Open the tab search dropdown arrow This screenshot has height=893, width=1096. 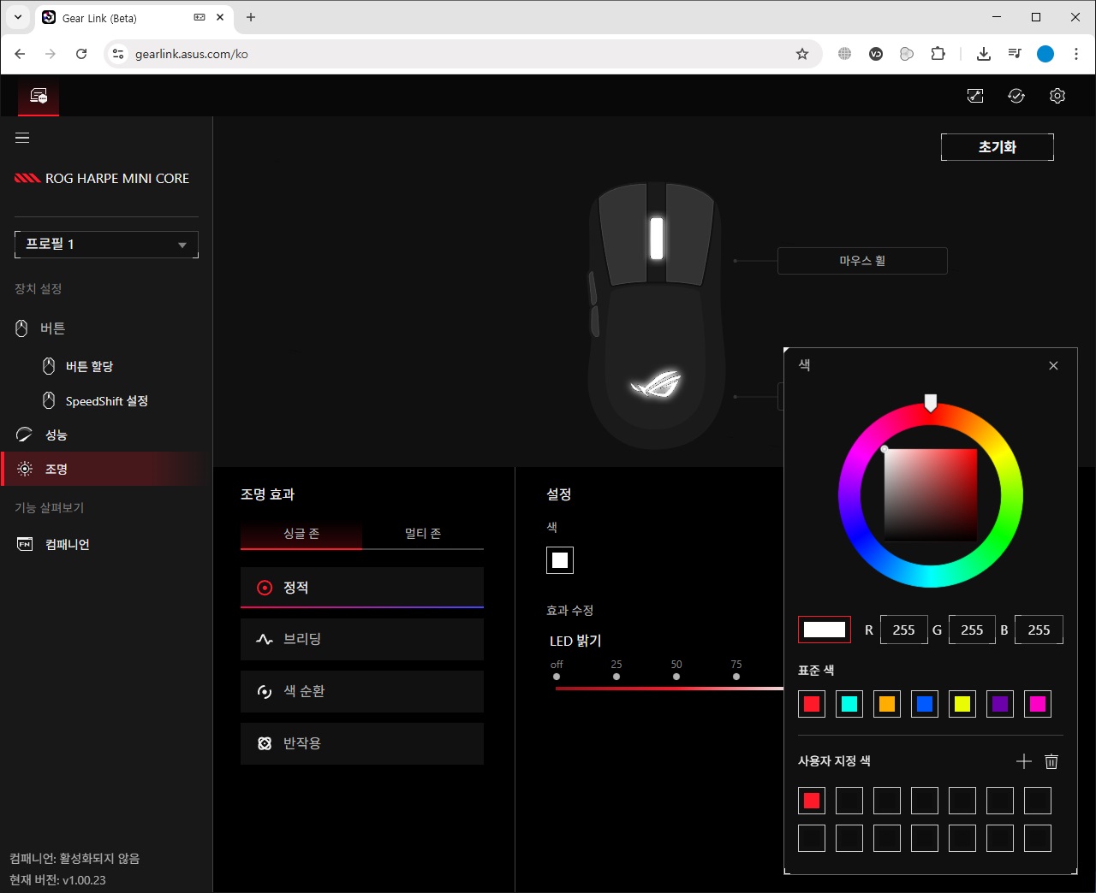coord(18,17)
